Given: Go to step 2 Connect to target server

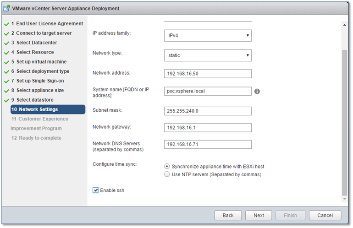Looking at the screenshot, I should point(42,33).
